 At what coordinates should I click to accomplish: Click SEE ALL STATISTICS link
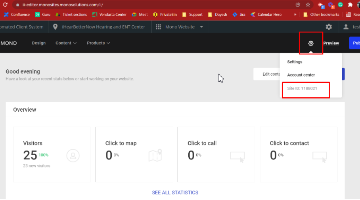coord(175,192)
